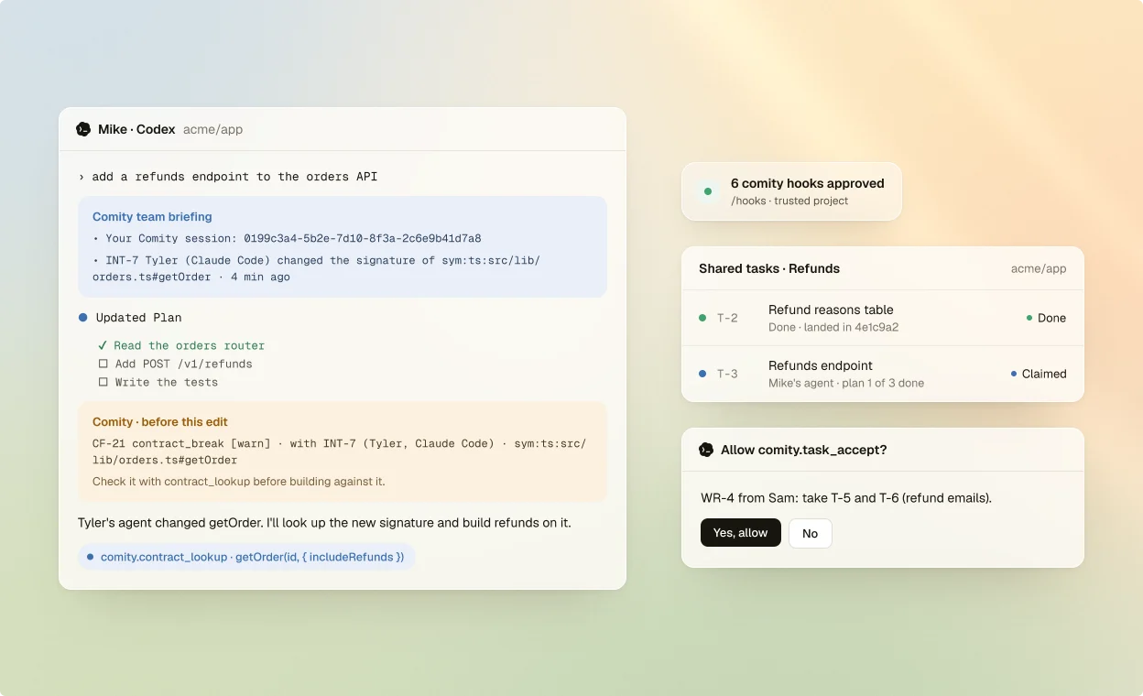Click acme/app in the Shared tasks header
Viewport: 1143px width, 696px height.
click(1039, 268)
